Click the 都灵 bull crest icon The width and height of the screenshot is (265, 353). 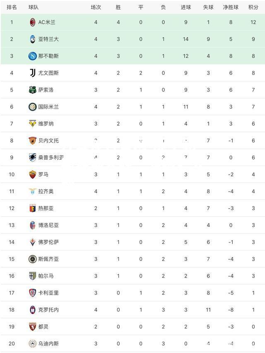[33, 327]
